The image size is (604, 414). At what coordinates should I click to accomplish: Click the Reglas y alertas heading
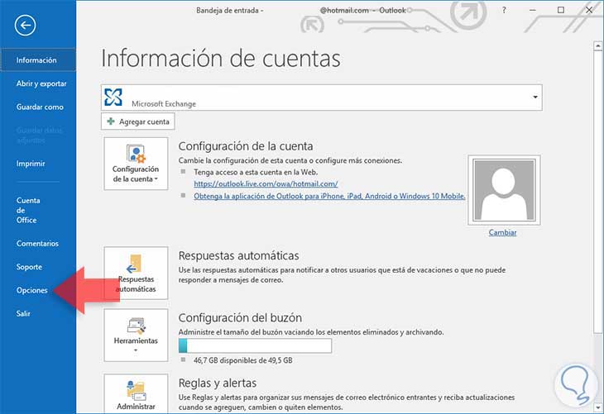pyautogui.click(x=218, y=383)
